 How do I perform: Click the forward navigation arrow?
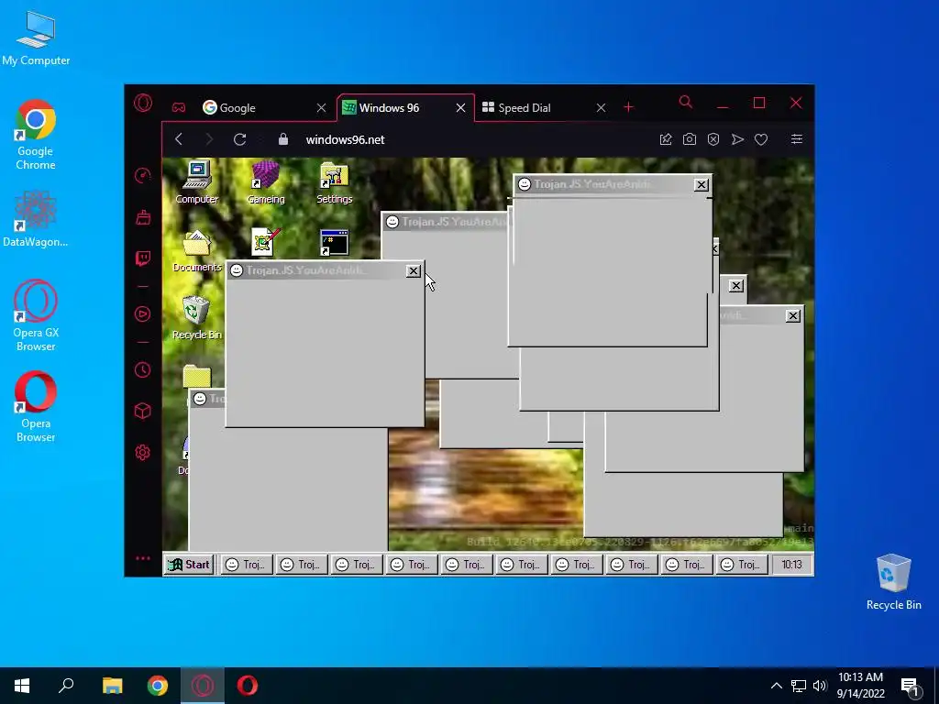(x=209, y=139)
